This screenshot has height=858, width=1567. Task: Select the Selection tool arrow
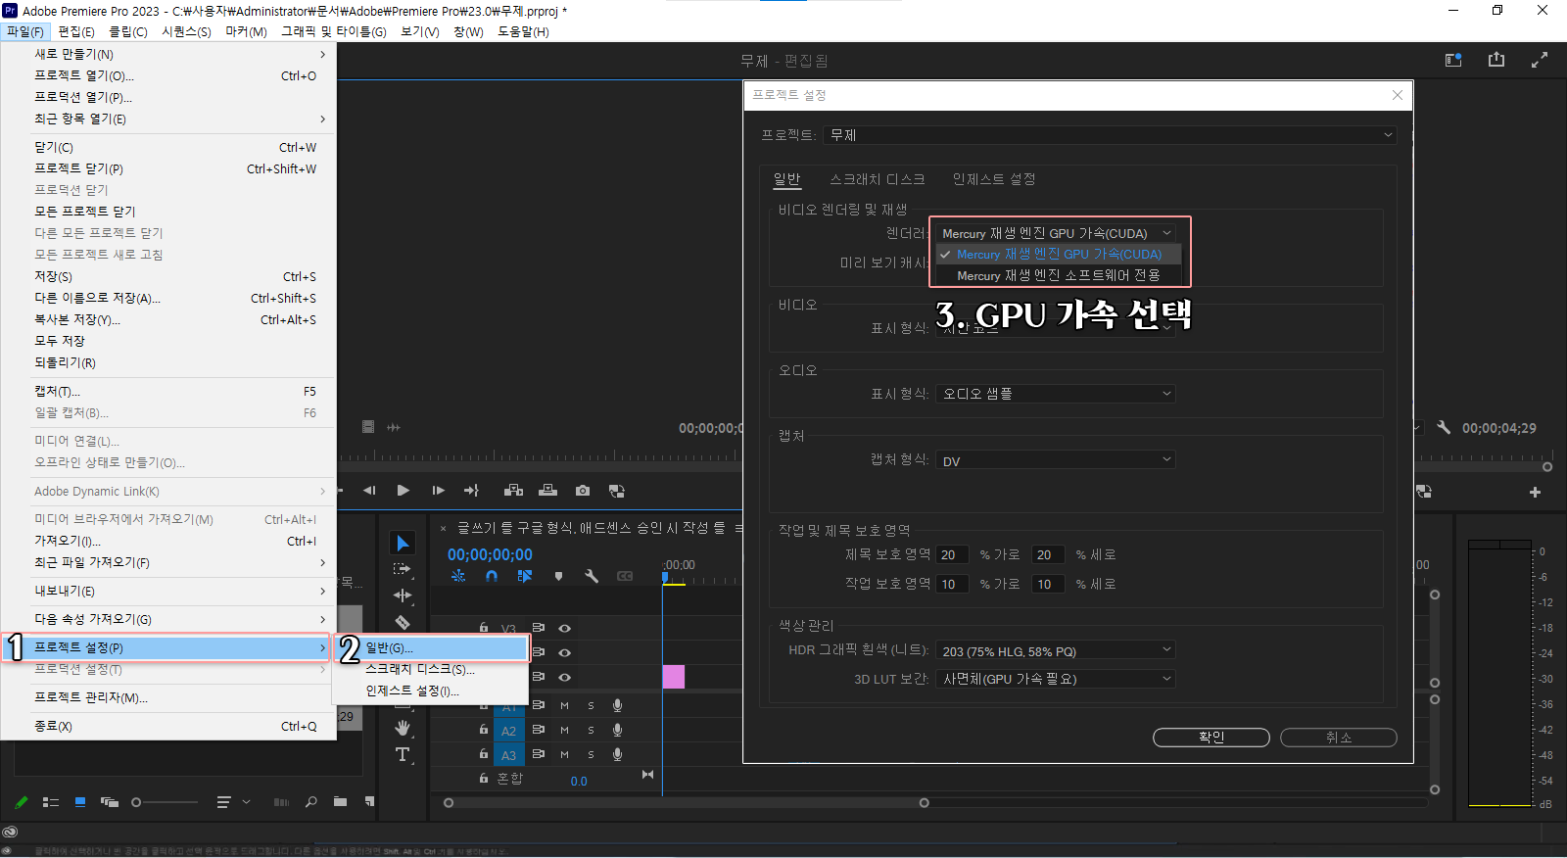click(403, 543)
